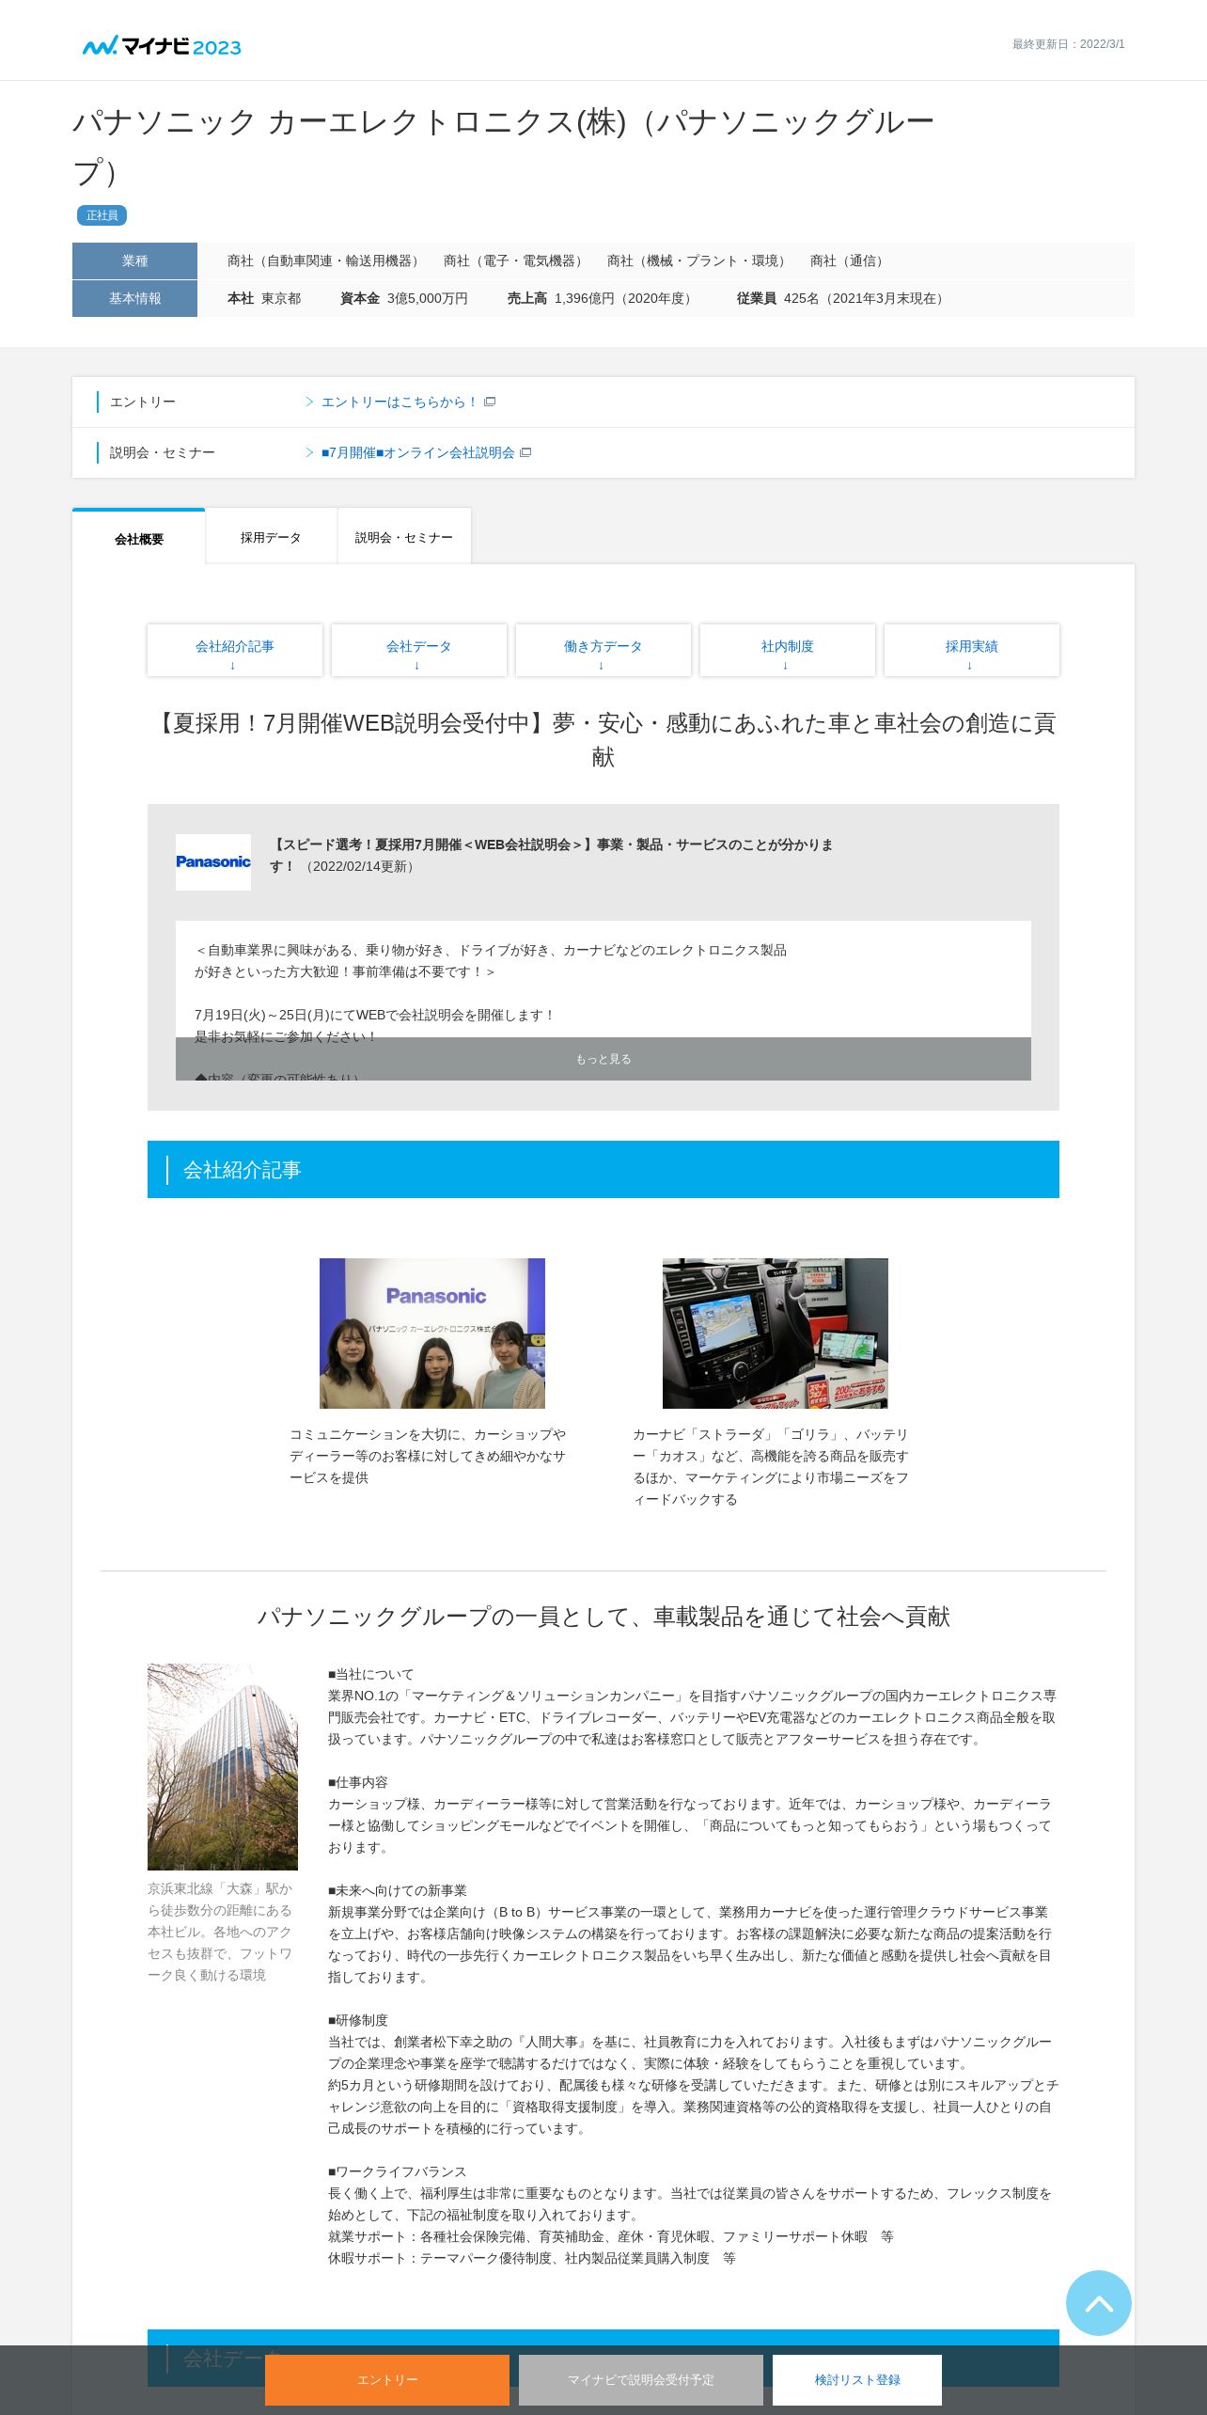This screenshot has height=2415, width=1207.
Task: Click the 京浜東北線「大森」駅 building caption
Action: [221, 1932]
